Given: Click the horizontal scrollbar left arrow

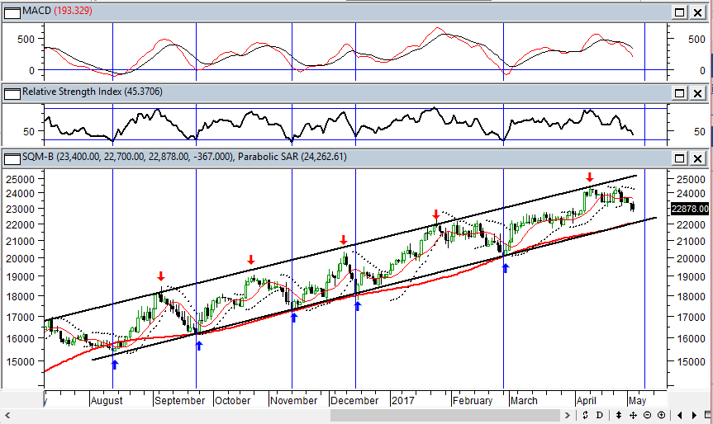Looking at the screenshot, I should [7, 415].
